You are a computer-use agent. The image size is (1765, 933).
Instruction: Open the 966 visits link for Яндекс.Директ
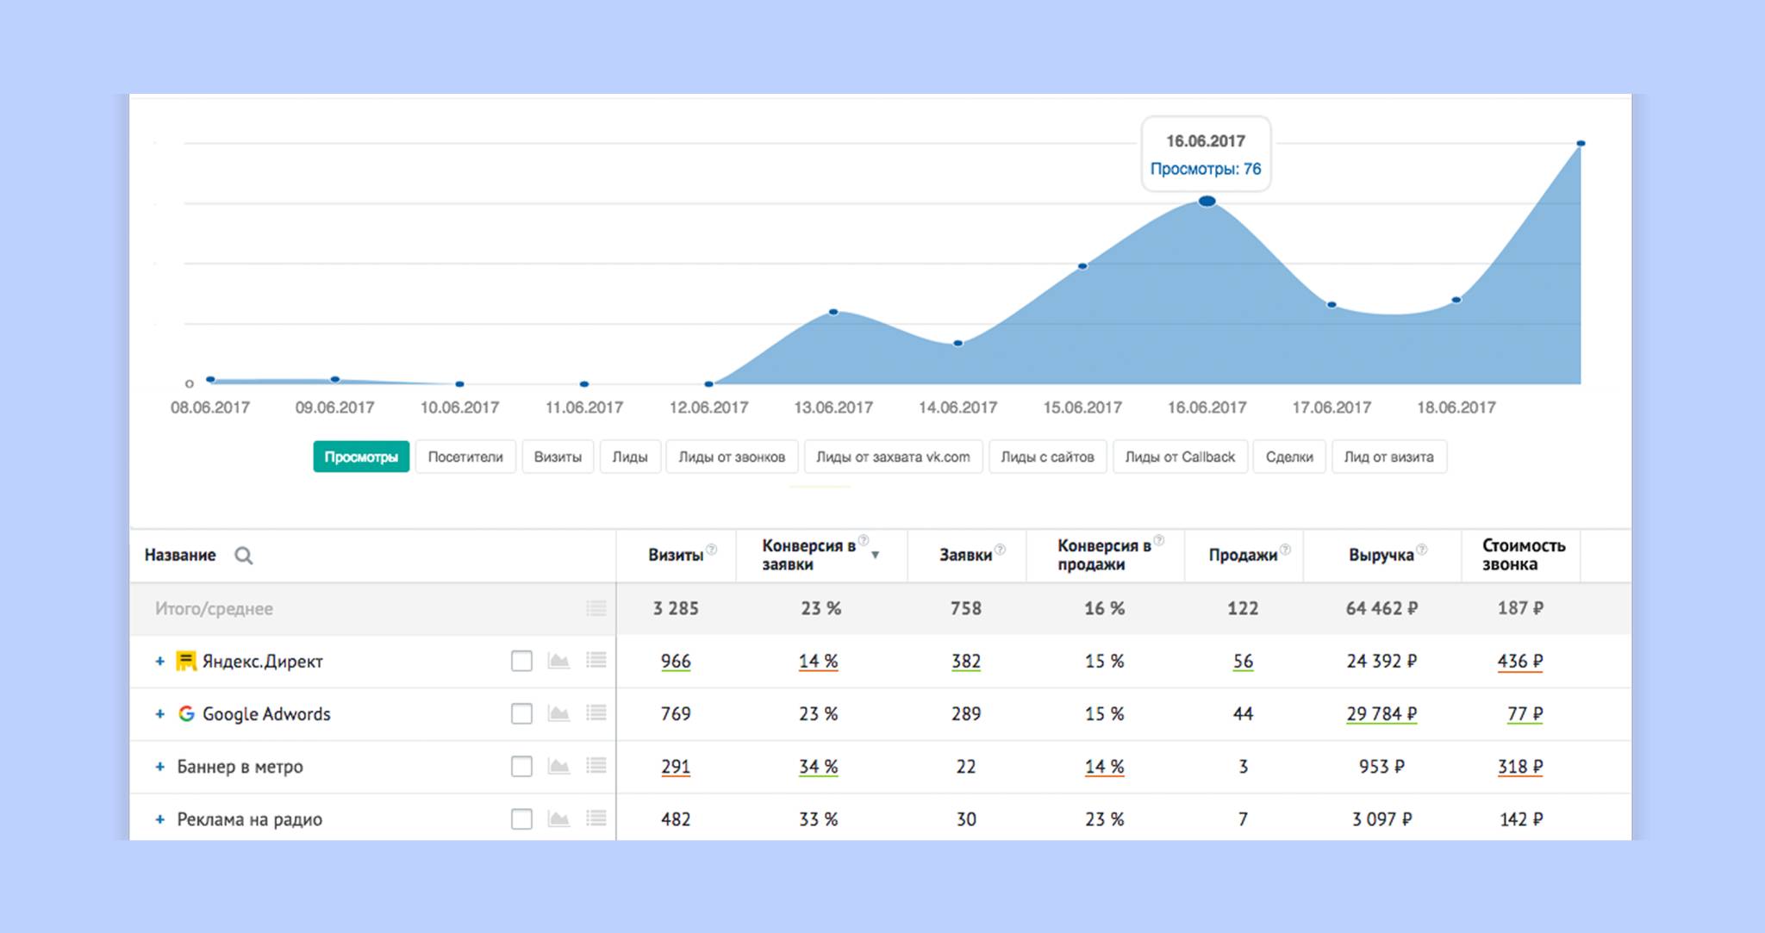coord(676,661)
